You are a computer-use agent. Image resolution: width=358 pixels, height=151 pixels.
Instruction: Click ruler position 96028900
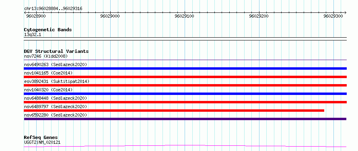36,16
